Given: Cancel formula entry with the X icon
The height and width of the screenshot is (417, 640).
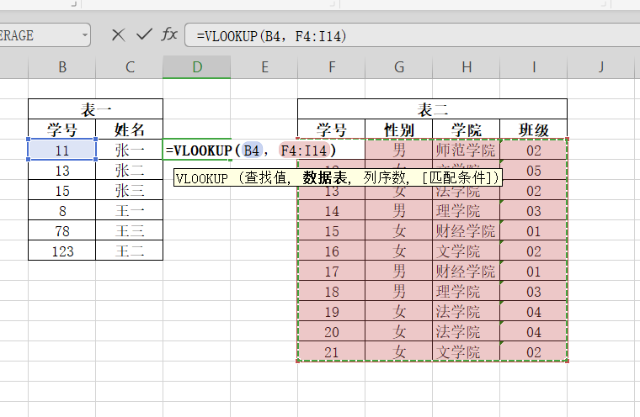Looking at the screenshot, I should pyautogui.click(x=119, y=35).
